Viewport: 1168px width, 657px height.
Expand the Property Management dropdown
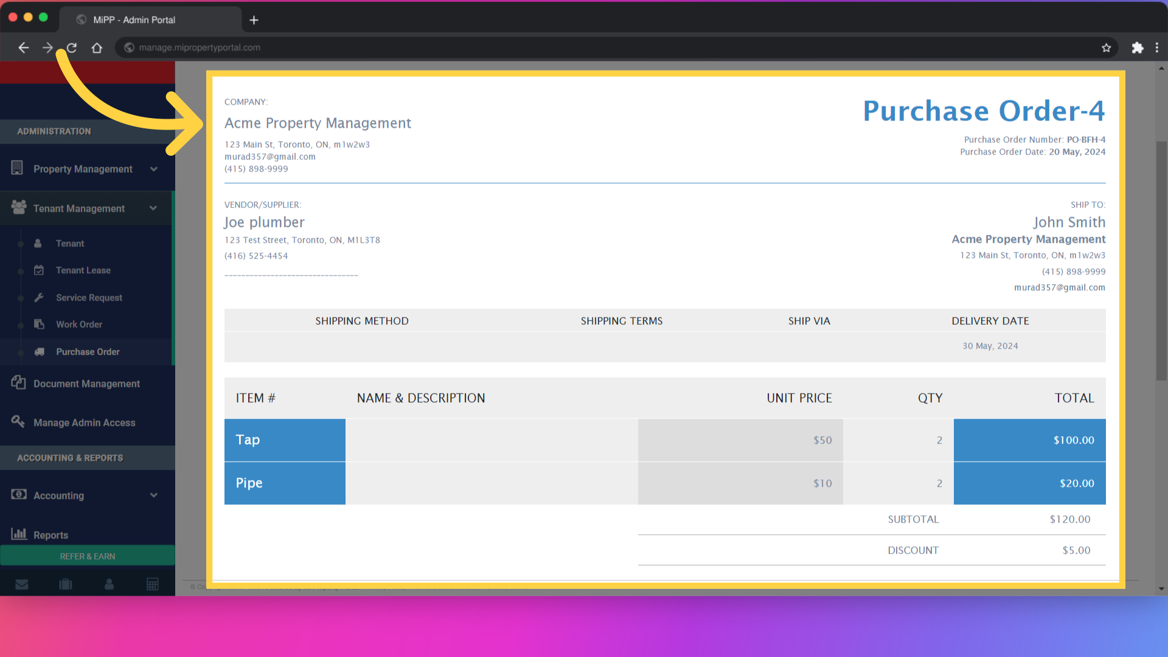[x=153, y=169]
